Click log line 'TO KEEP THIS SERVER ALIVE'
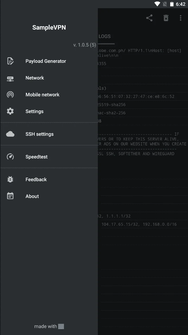 [x=138, y=139]
